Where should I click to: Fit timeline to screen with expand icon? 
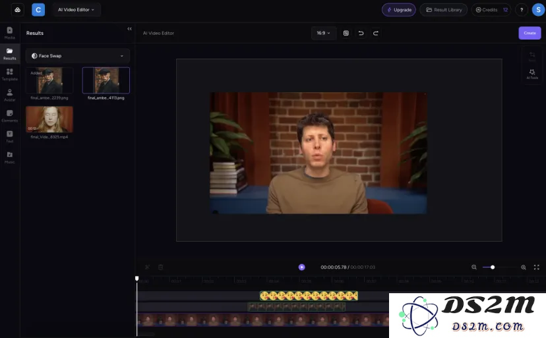(x=537, y=267)
